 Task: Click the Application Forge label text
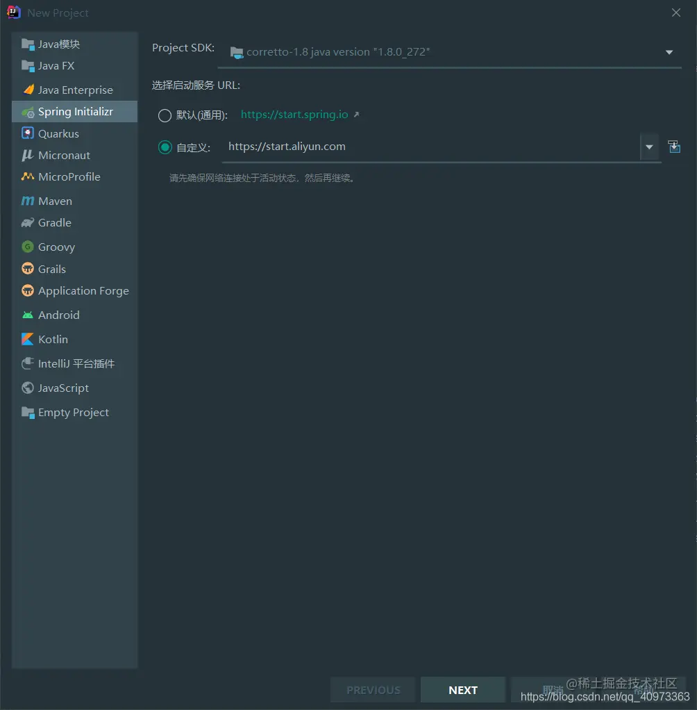pyautogui.click(x=84, y=290)
